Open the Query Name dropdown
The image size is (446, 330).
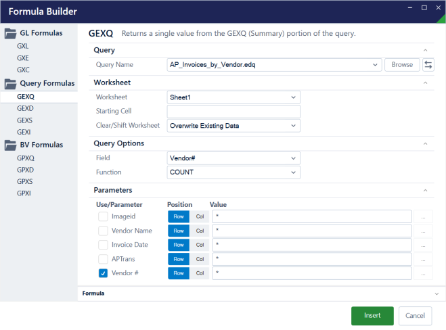[376, 65]
